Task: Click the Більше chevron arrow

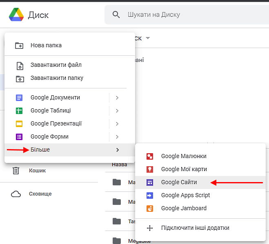Action: coord(118,150)
